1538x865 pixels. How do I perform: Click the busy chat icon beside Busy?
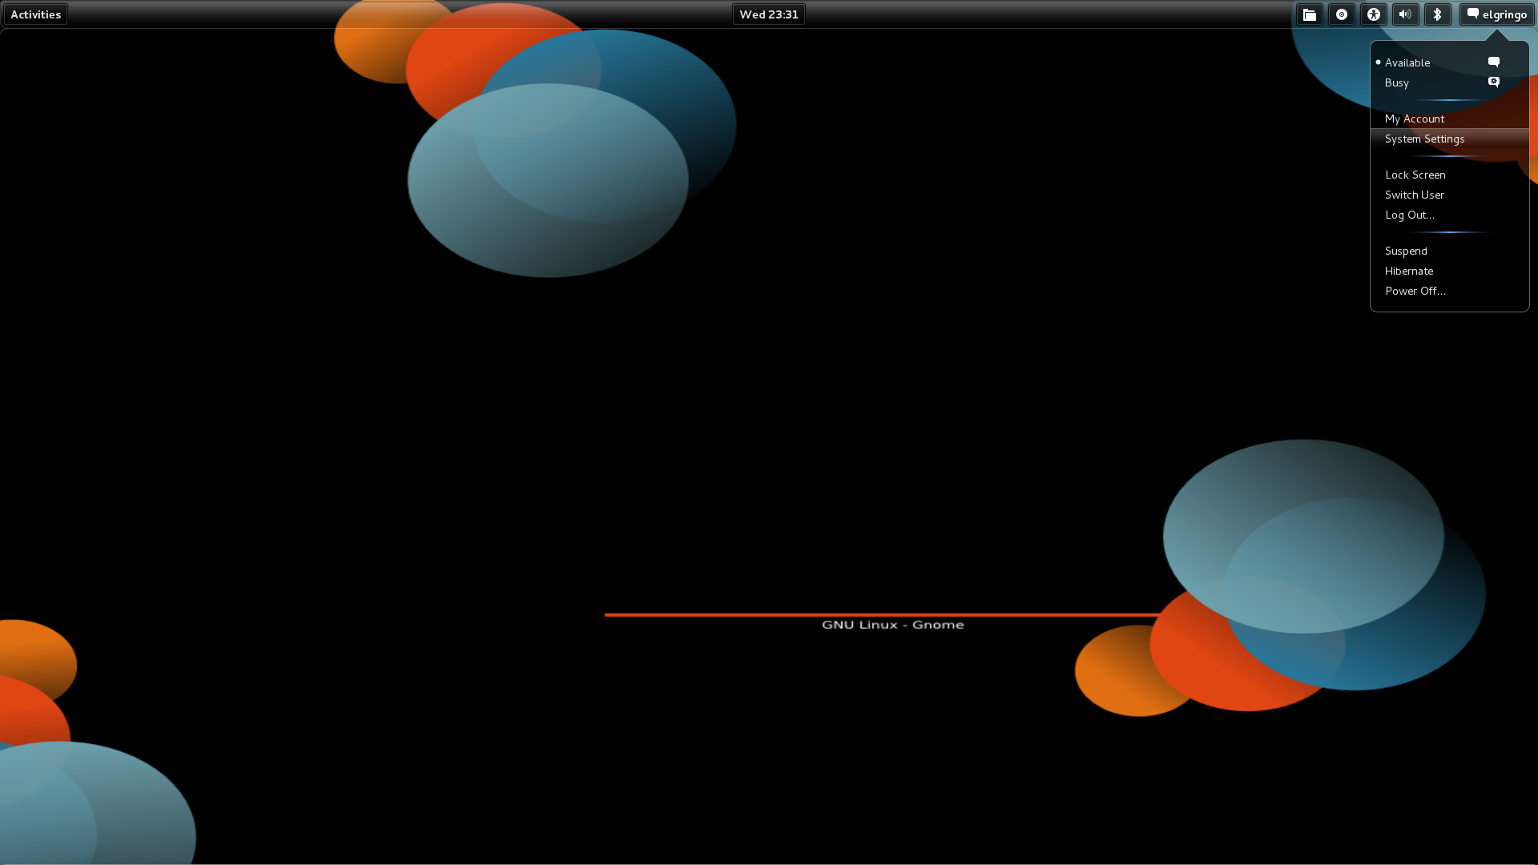point(1494,82)
